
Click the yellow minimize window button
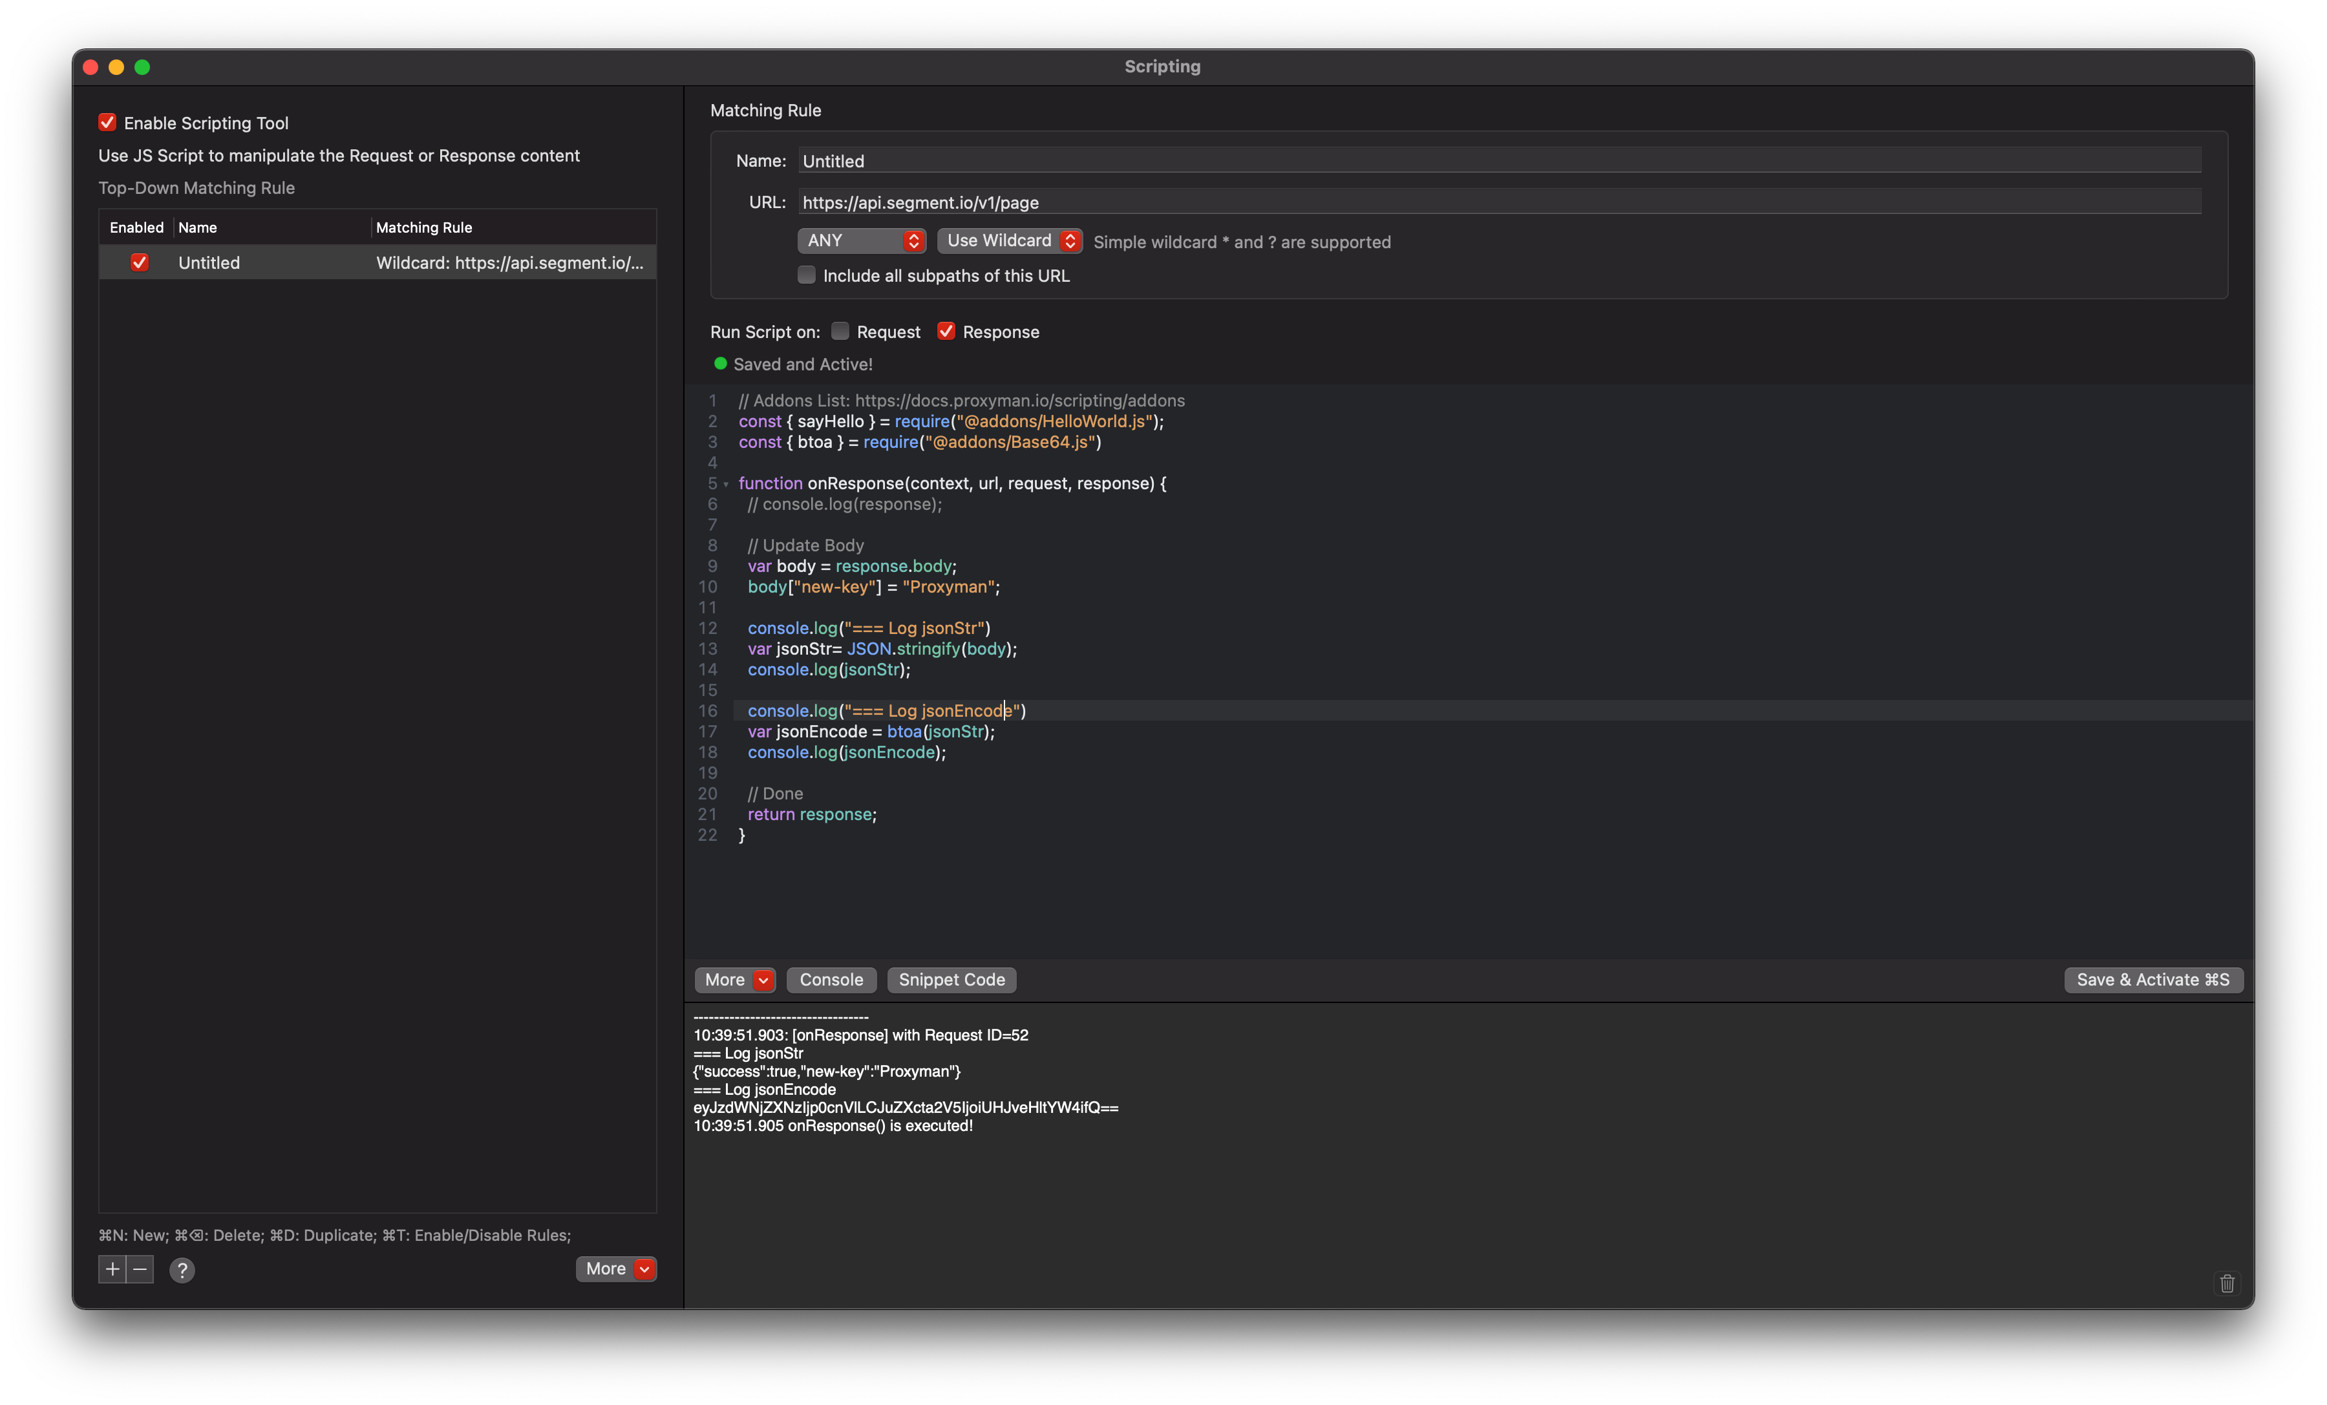[116, 67]
